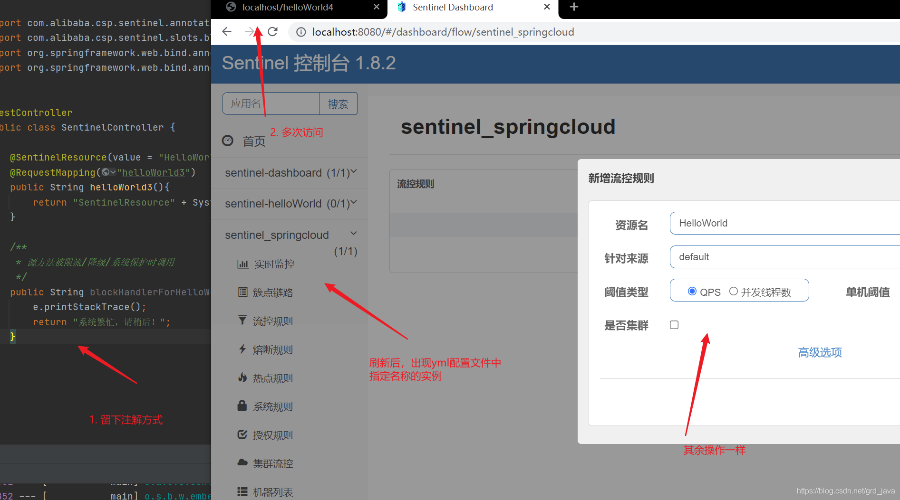
Task: Click the @SentinelResource annotation in editor
Action: [x=58, y=157]
